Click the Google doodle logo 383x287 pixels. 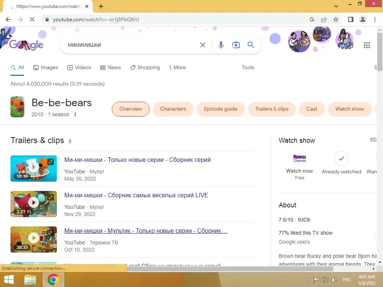tap(26, 45)
